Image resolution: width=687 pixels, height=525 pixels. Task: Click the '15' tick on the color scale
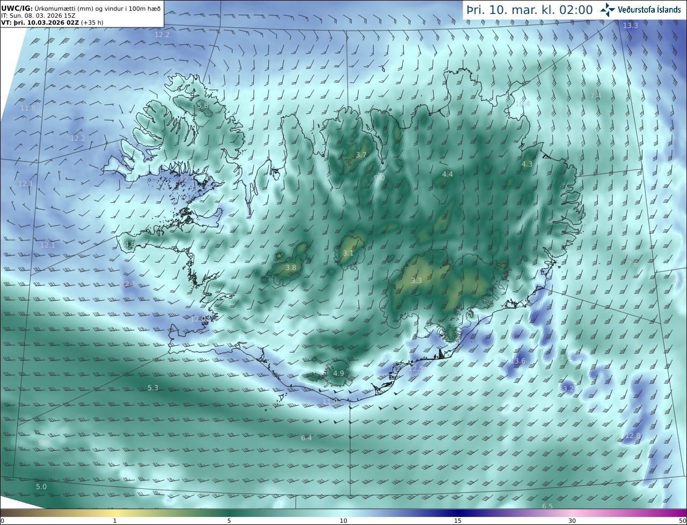click(x=458, y=521)
